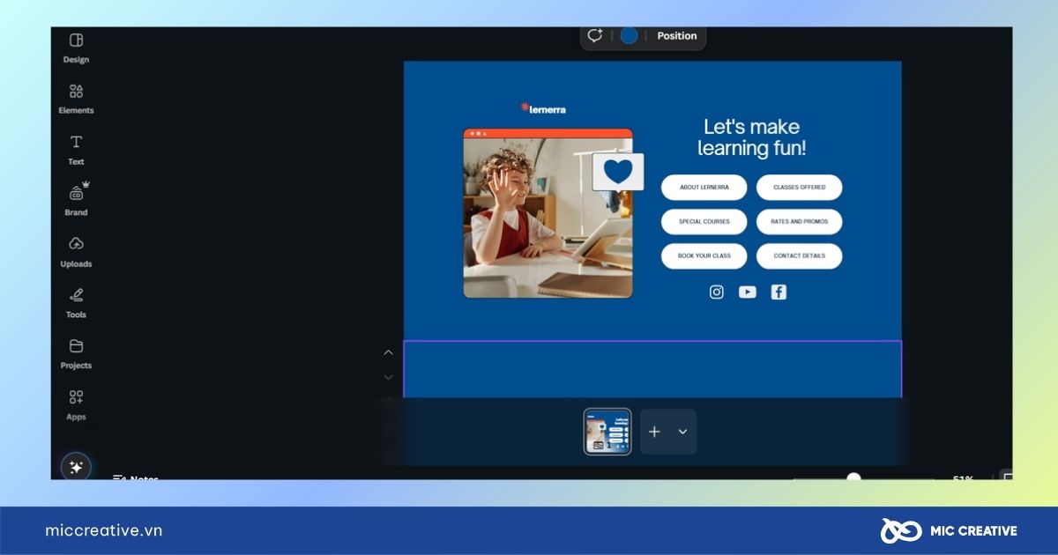Image resolution: width=1058 pixels, height=555 pixels.
Task: Select the Text tool in sidebar
Action: click(x=76, y=149)
